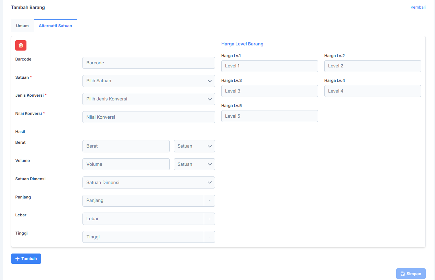Image resolution: width=435 pixels, height=280 pixels.
Task: Open the Volume unit Satuan dropdown
Action: tap(194, 164)
